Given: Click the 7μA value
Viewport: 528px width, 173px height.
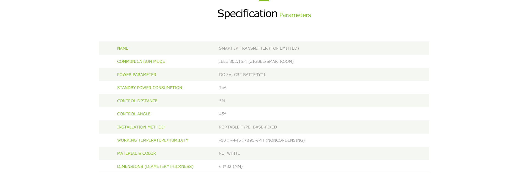Looking at the screenshot, I should pos(223,88).
